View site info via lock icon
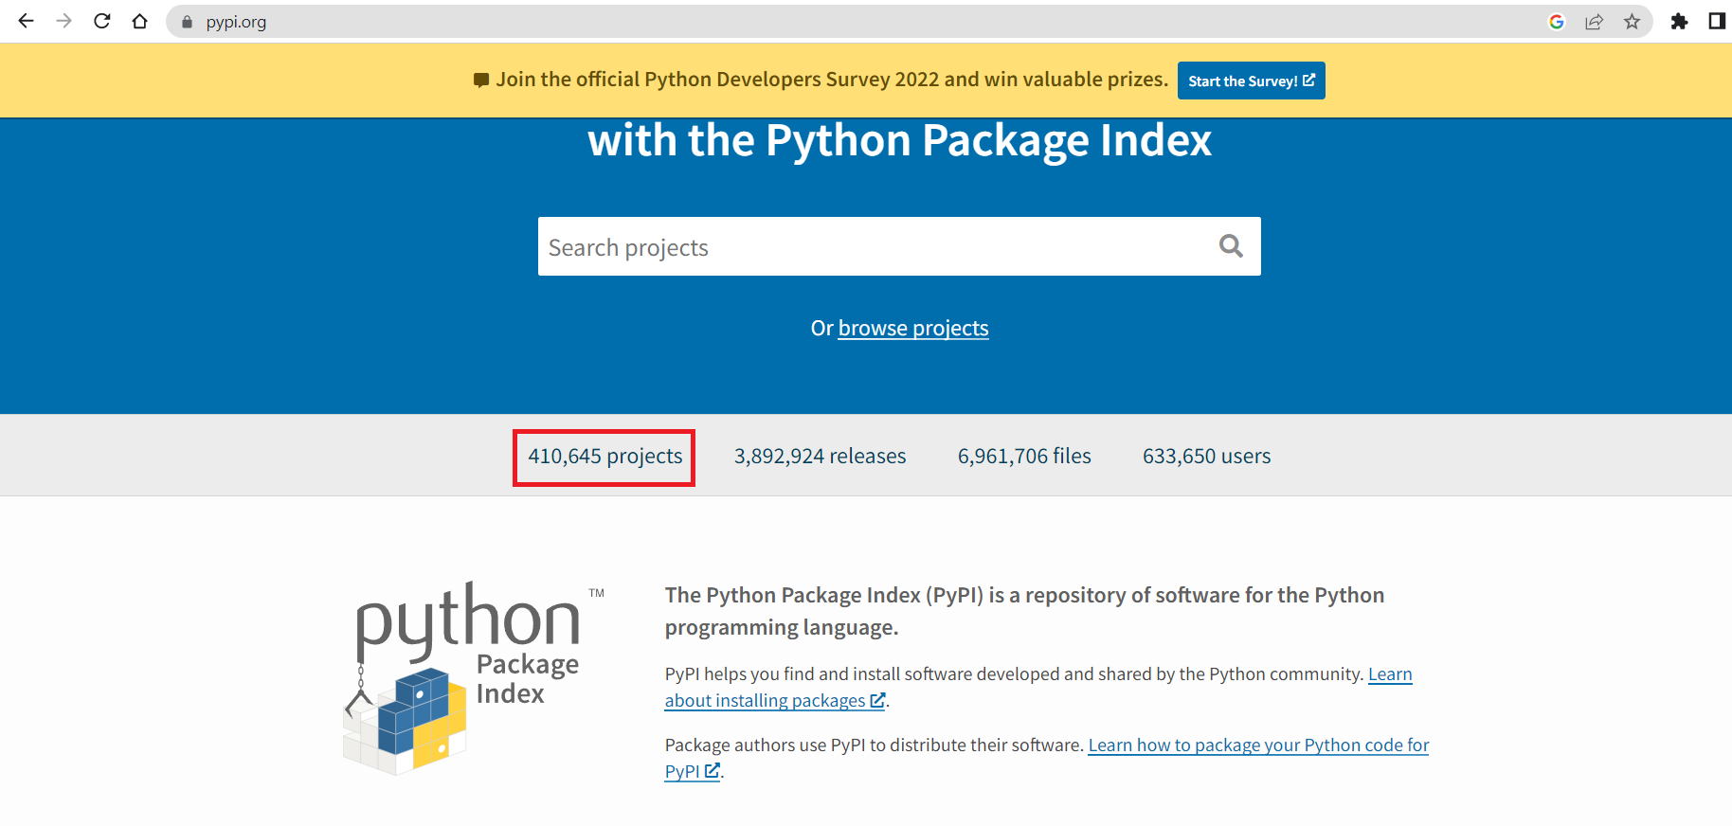 pyautogui.click(x=187, y=22)
